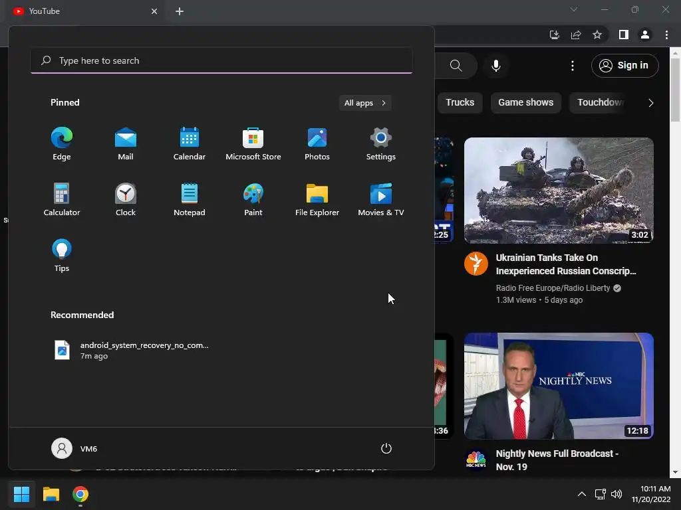Click the install app icon in address bar
The height and width of the screenshot is (510, 681).
coord(554,35)
